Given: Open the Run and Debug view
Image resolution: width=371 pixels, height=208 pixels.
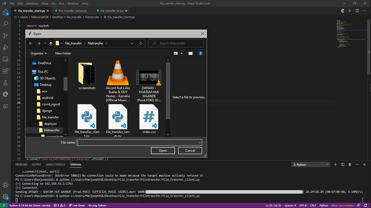Looking at the screenshot, I should pyautogui.click(x=5, y=47).
